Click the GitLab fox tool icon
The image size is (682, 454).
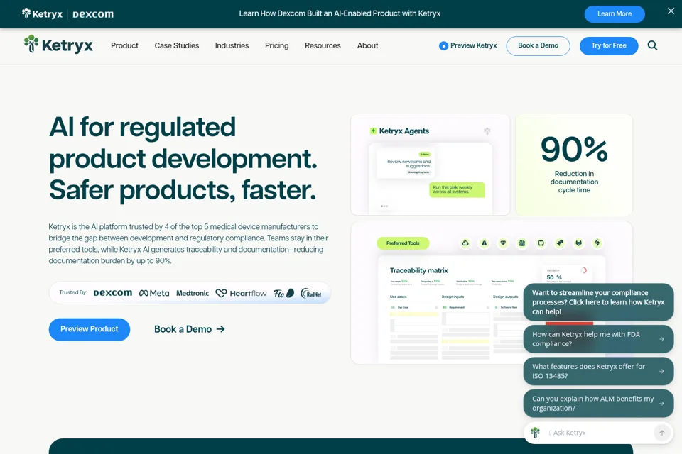[578, 243]
